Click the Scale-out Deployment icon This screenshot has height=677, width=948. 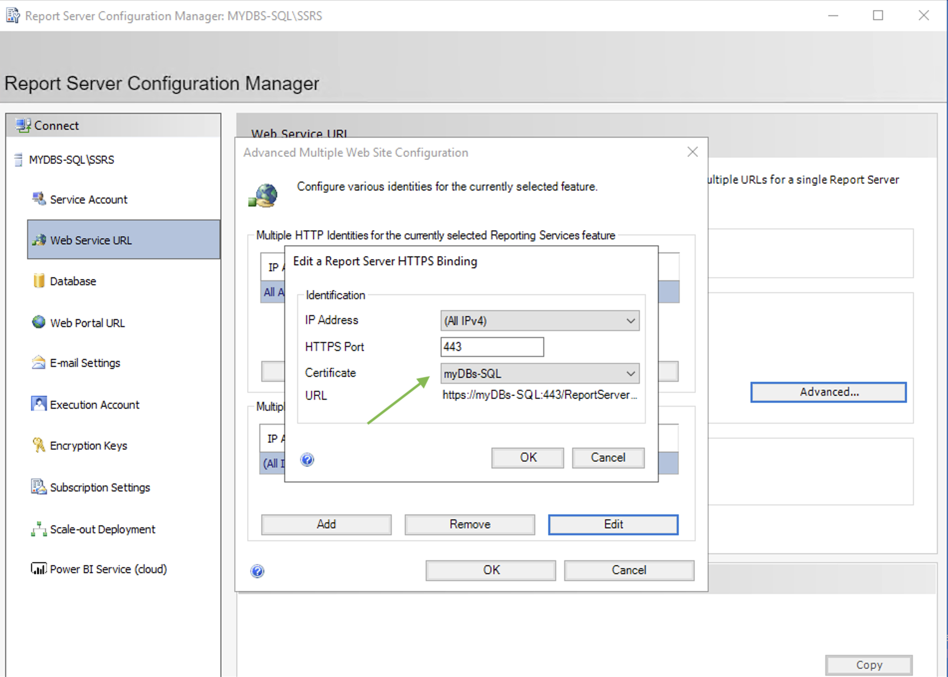38,529
